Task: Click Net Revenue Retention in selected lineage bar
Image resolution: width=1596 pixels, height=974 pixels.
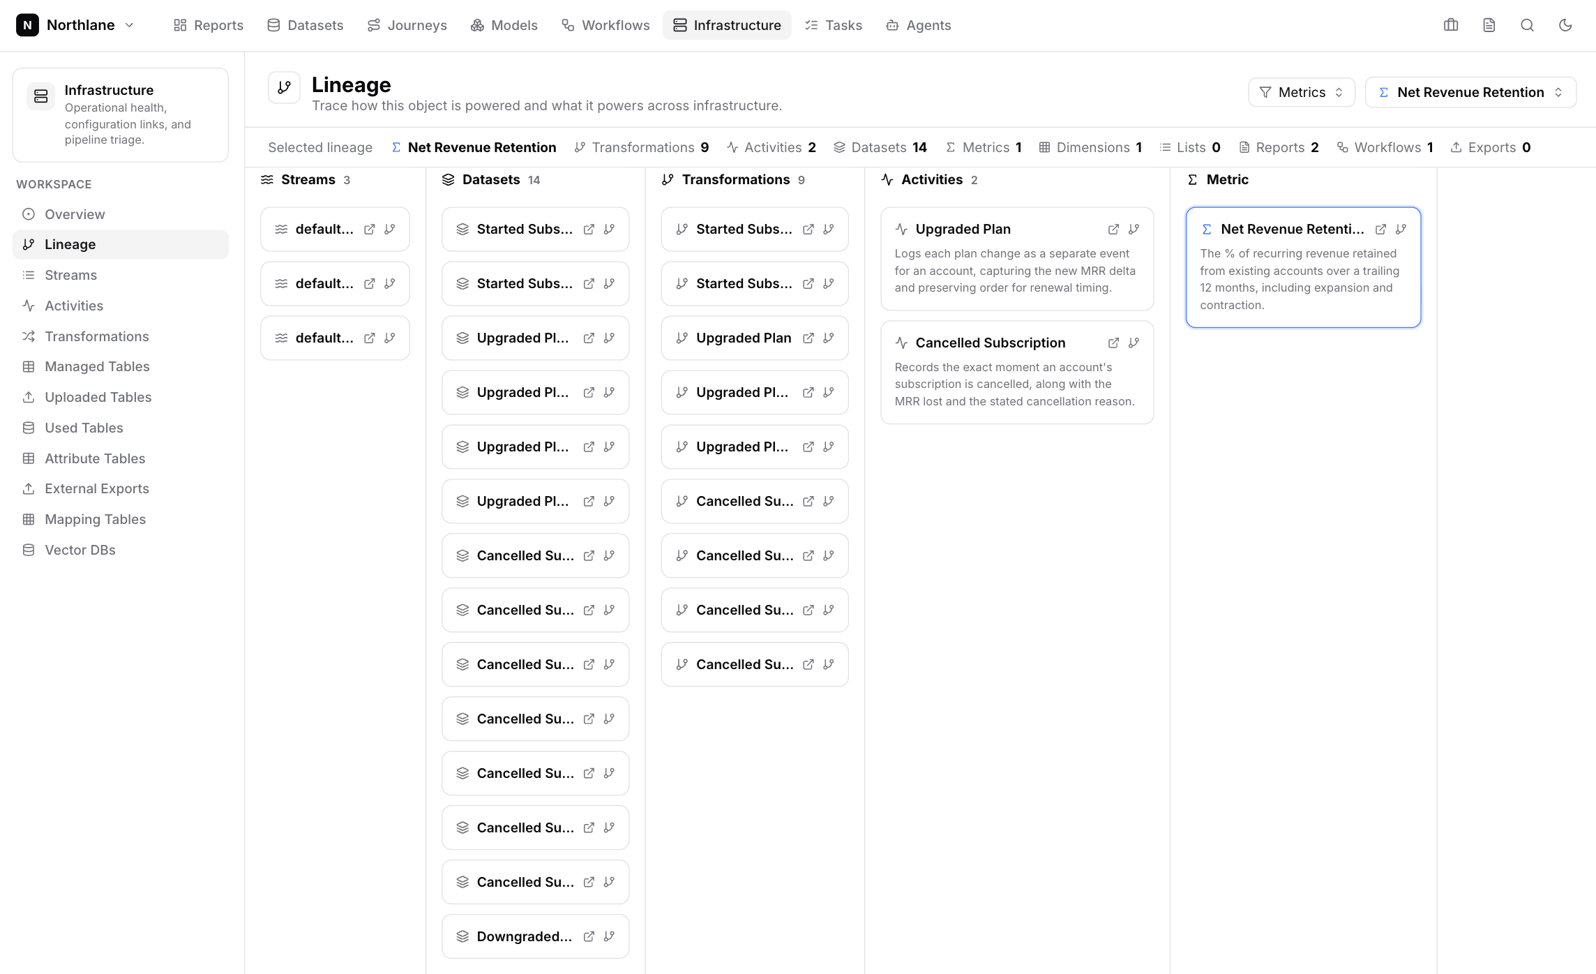Action: click(474, 147)
